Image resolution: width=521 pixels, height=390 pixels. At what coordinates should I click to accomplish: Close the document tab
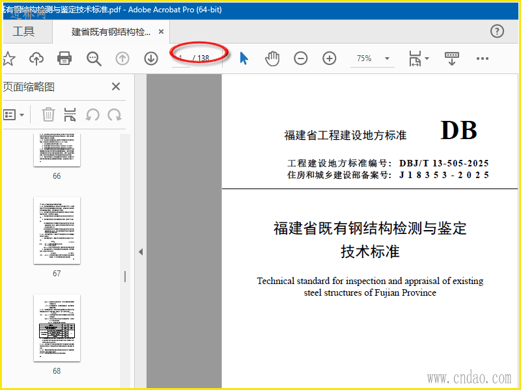[161, 31]
